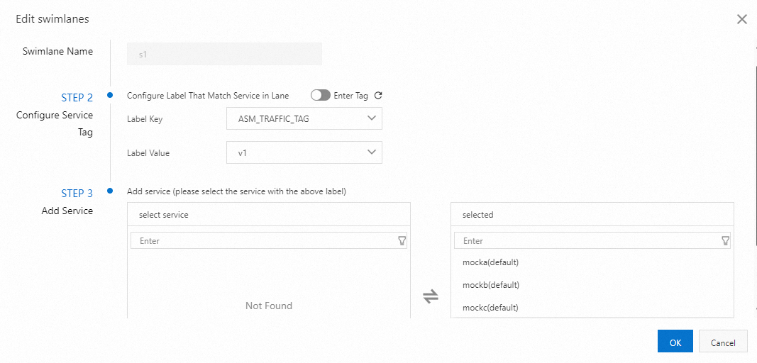Click filter icon in selected list
This screenshot has height=363, width=757.
(725, 241)
